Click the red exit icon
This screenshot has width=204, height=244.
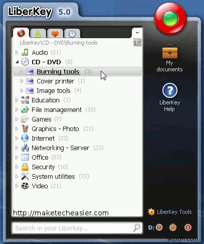point(188,227)
